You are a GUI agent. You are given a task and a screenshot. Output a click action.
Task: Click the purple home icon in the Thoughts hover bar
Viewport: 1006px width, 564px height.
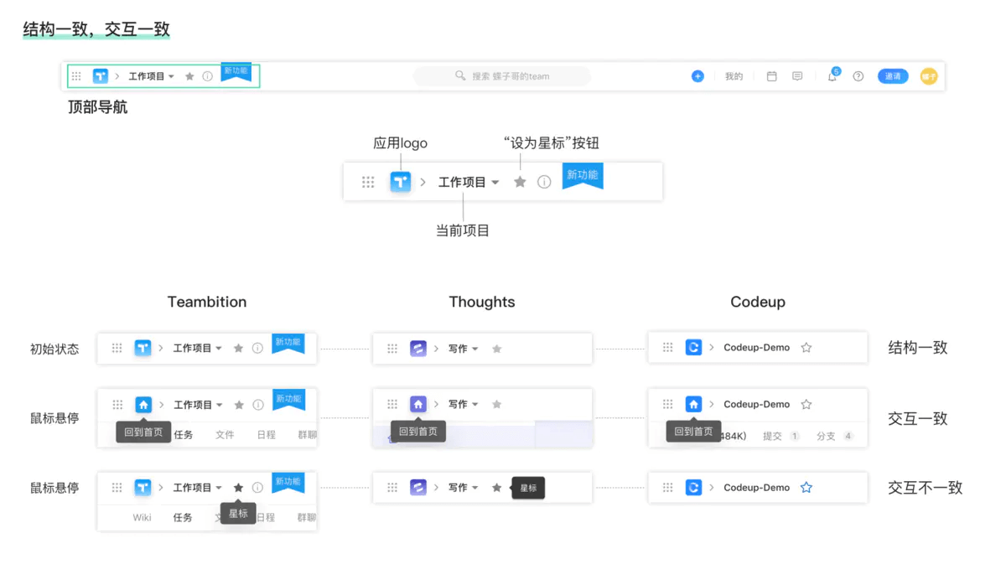[x=418, y=404]
